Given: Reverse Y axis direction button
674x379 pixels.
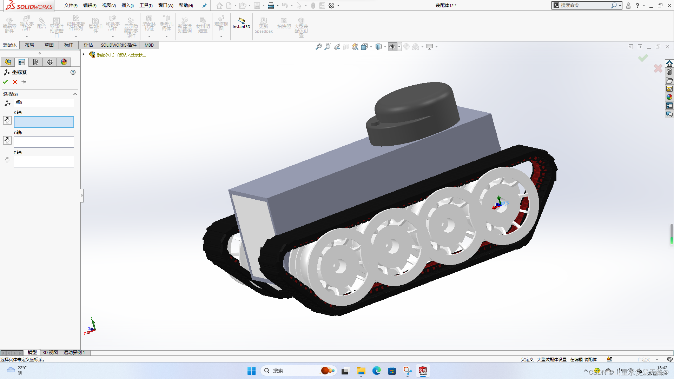Looking at the screenshot, I should pos(7,140).
